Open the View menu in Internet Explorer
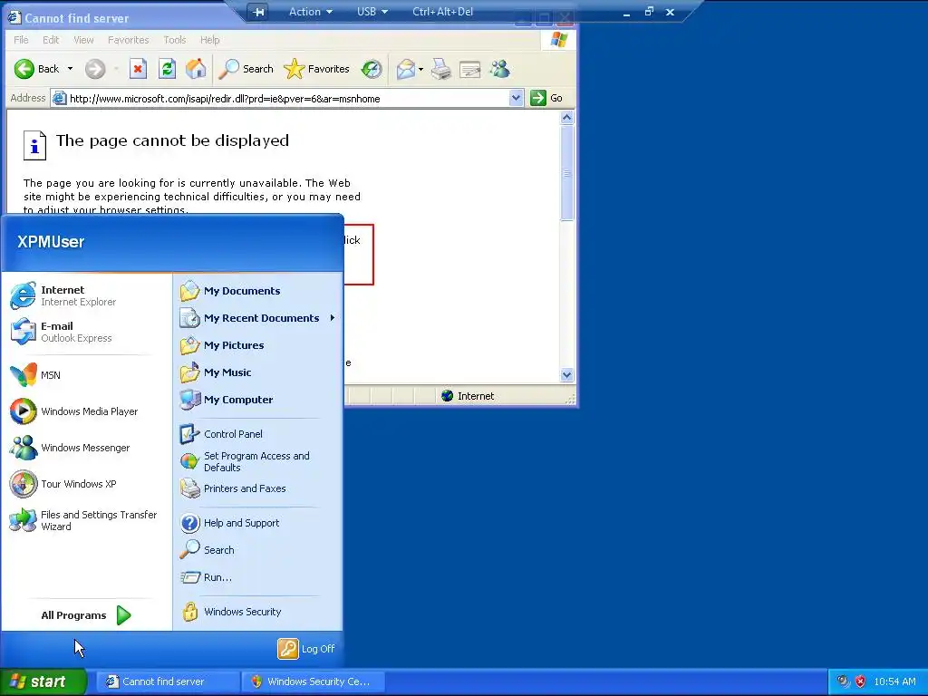Image resolution: width=928 pixels, height=696 pixels. tap(83, 40)
